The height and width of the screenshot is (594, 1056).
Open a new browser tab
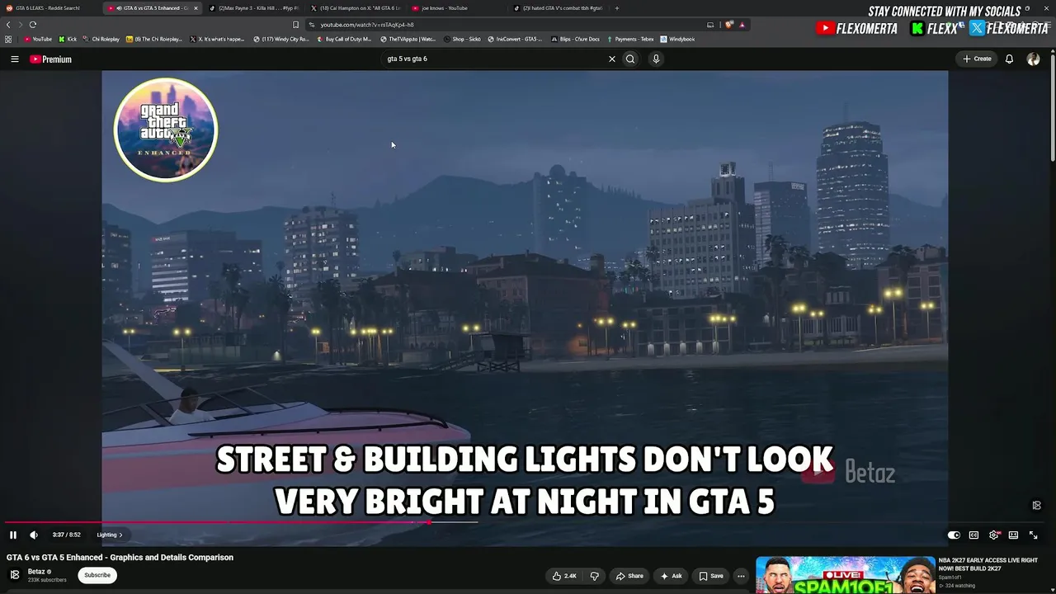616,8
